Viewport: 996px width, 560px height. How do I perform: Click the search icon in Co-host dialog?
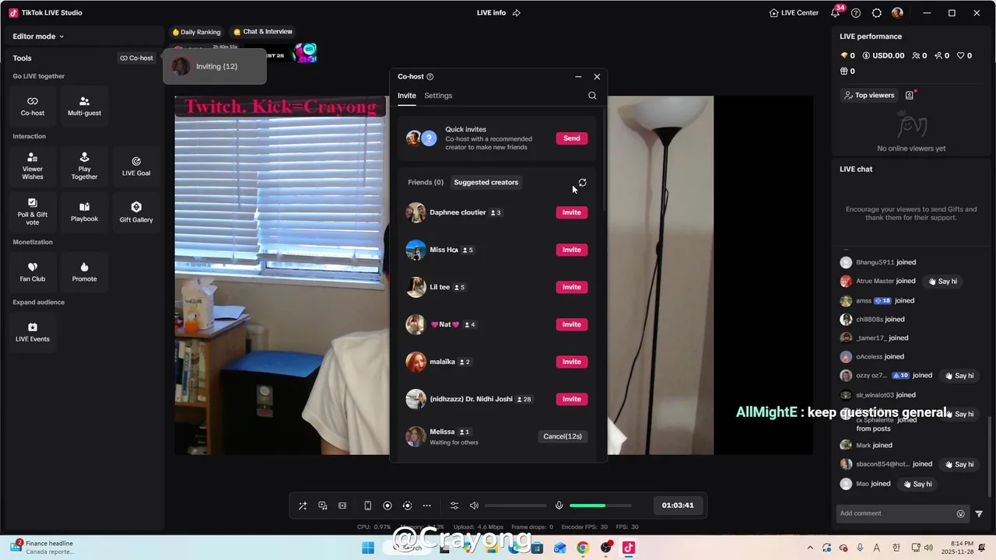[x=592, y=96]
